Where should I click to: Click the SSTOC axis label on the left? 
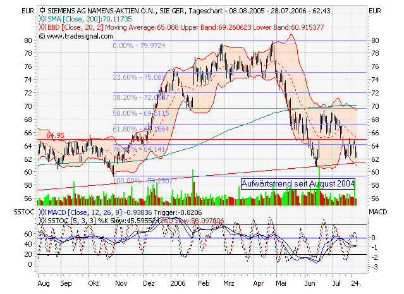point(23,212)
